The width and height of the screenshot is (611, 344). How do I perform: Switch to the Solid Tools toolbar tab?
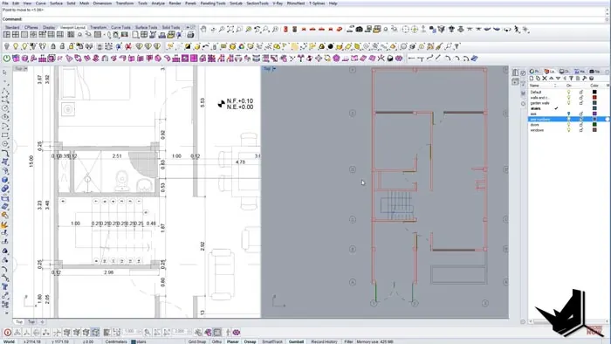tap(171, 27)
